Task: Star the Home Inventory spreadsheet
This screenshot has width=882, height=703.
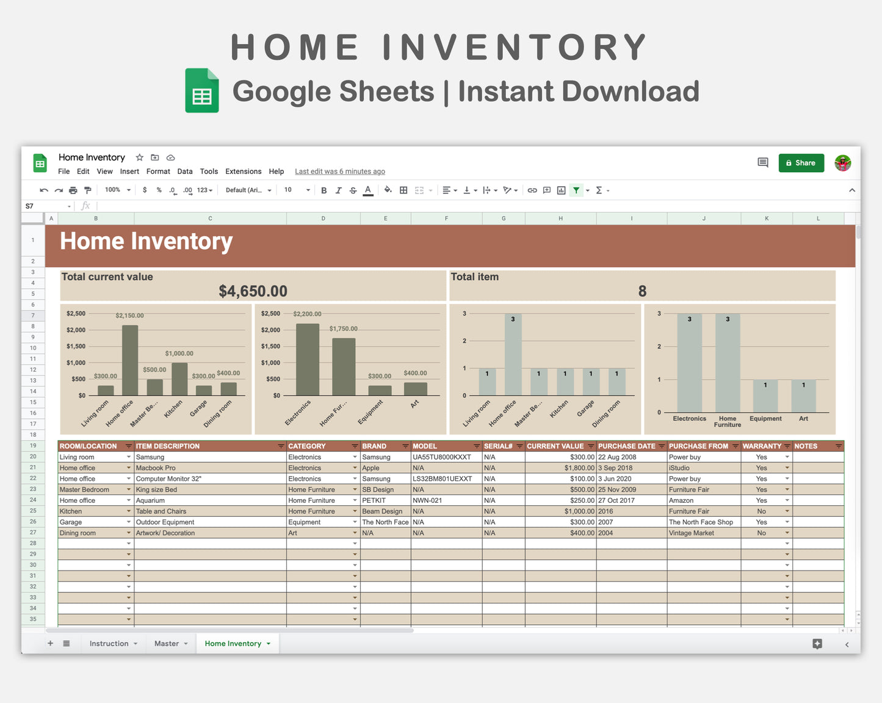Action: [x=139, y=157]
